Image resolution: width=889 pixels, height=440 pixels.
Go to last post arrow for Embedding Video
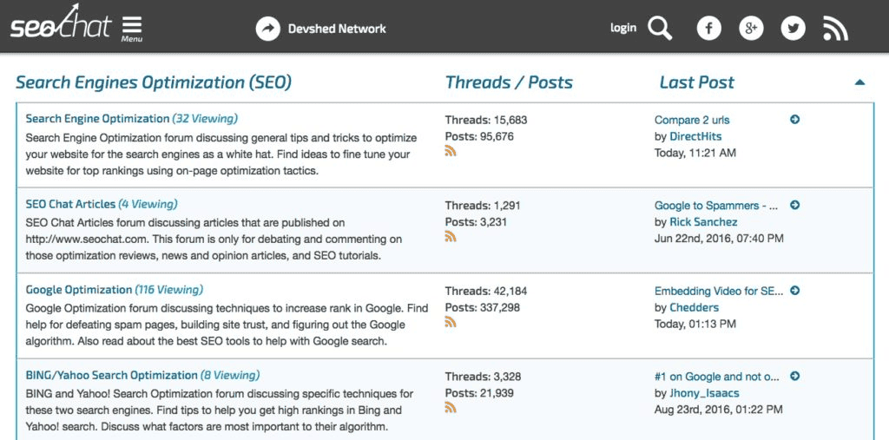pyautogui.click(x=794, y=291)
